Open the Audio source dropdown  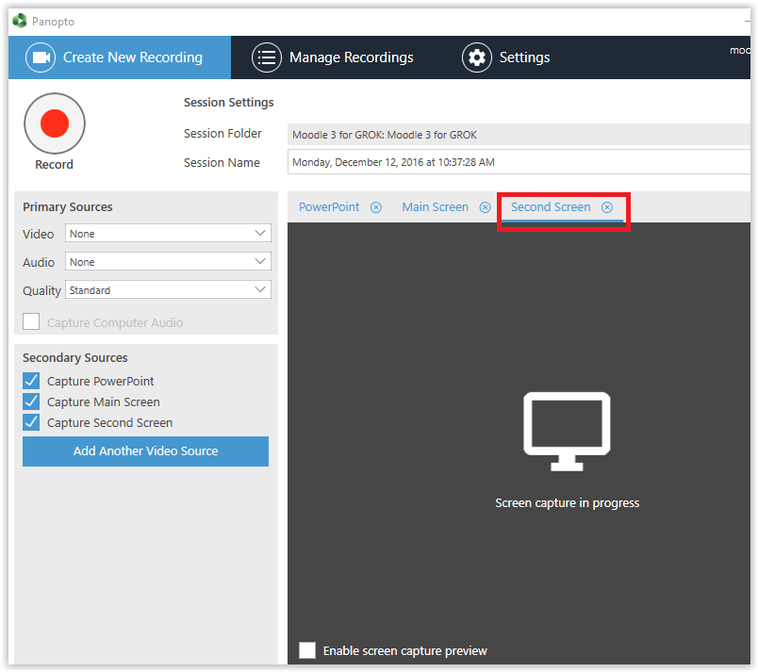(168, 262)
